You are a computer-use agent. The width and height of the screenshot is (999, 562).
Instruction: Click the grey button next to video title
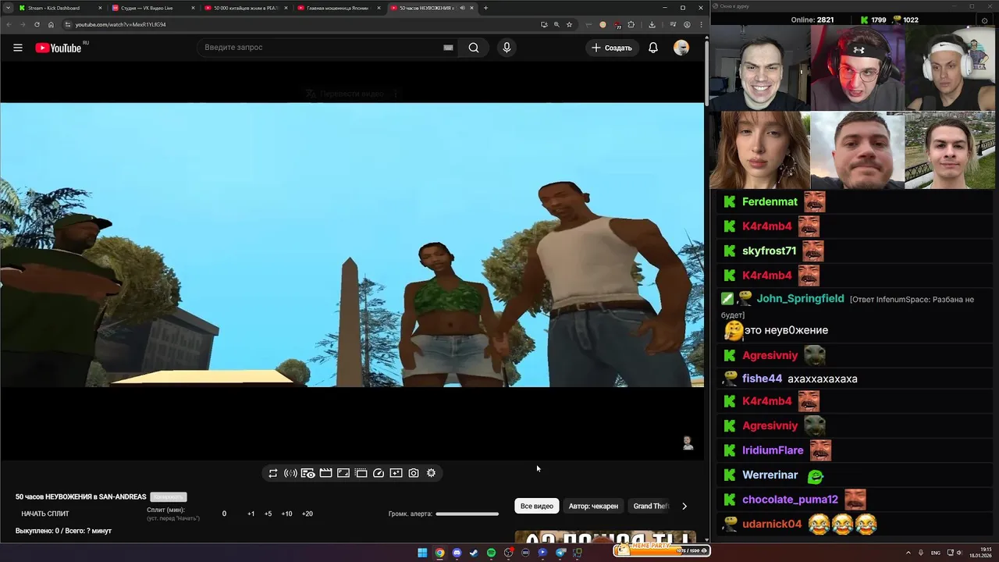[169, 497]
